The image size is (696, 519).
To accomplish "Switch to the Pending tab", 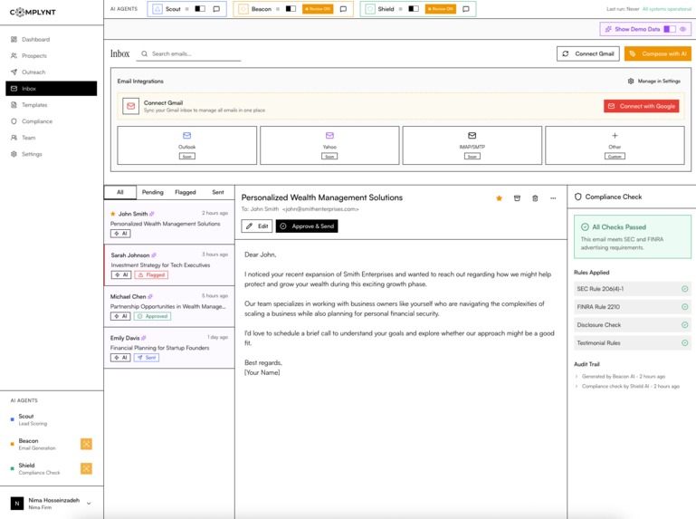I will point(153,192).
